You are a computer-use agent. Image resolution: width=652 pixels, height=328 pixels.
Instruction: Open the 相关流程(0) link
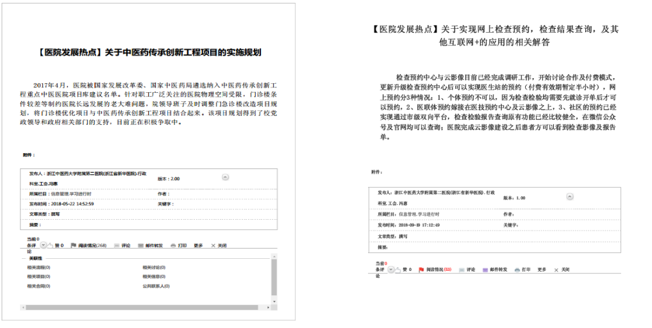(x=38, y=267)
